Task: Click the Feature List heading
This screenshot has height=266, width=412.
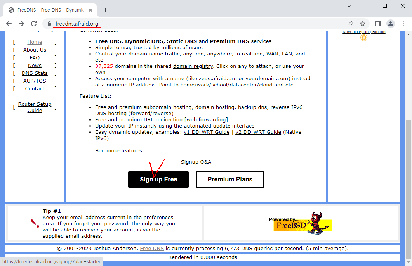Action: click(x=96, y=96)
